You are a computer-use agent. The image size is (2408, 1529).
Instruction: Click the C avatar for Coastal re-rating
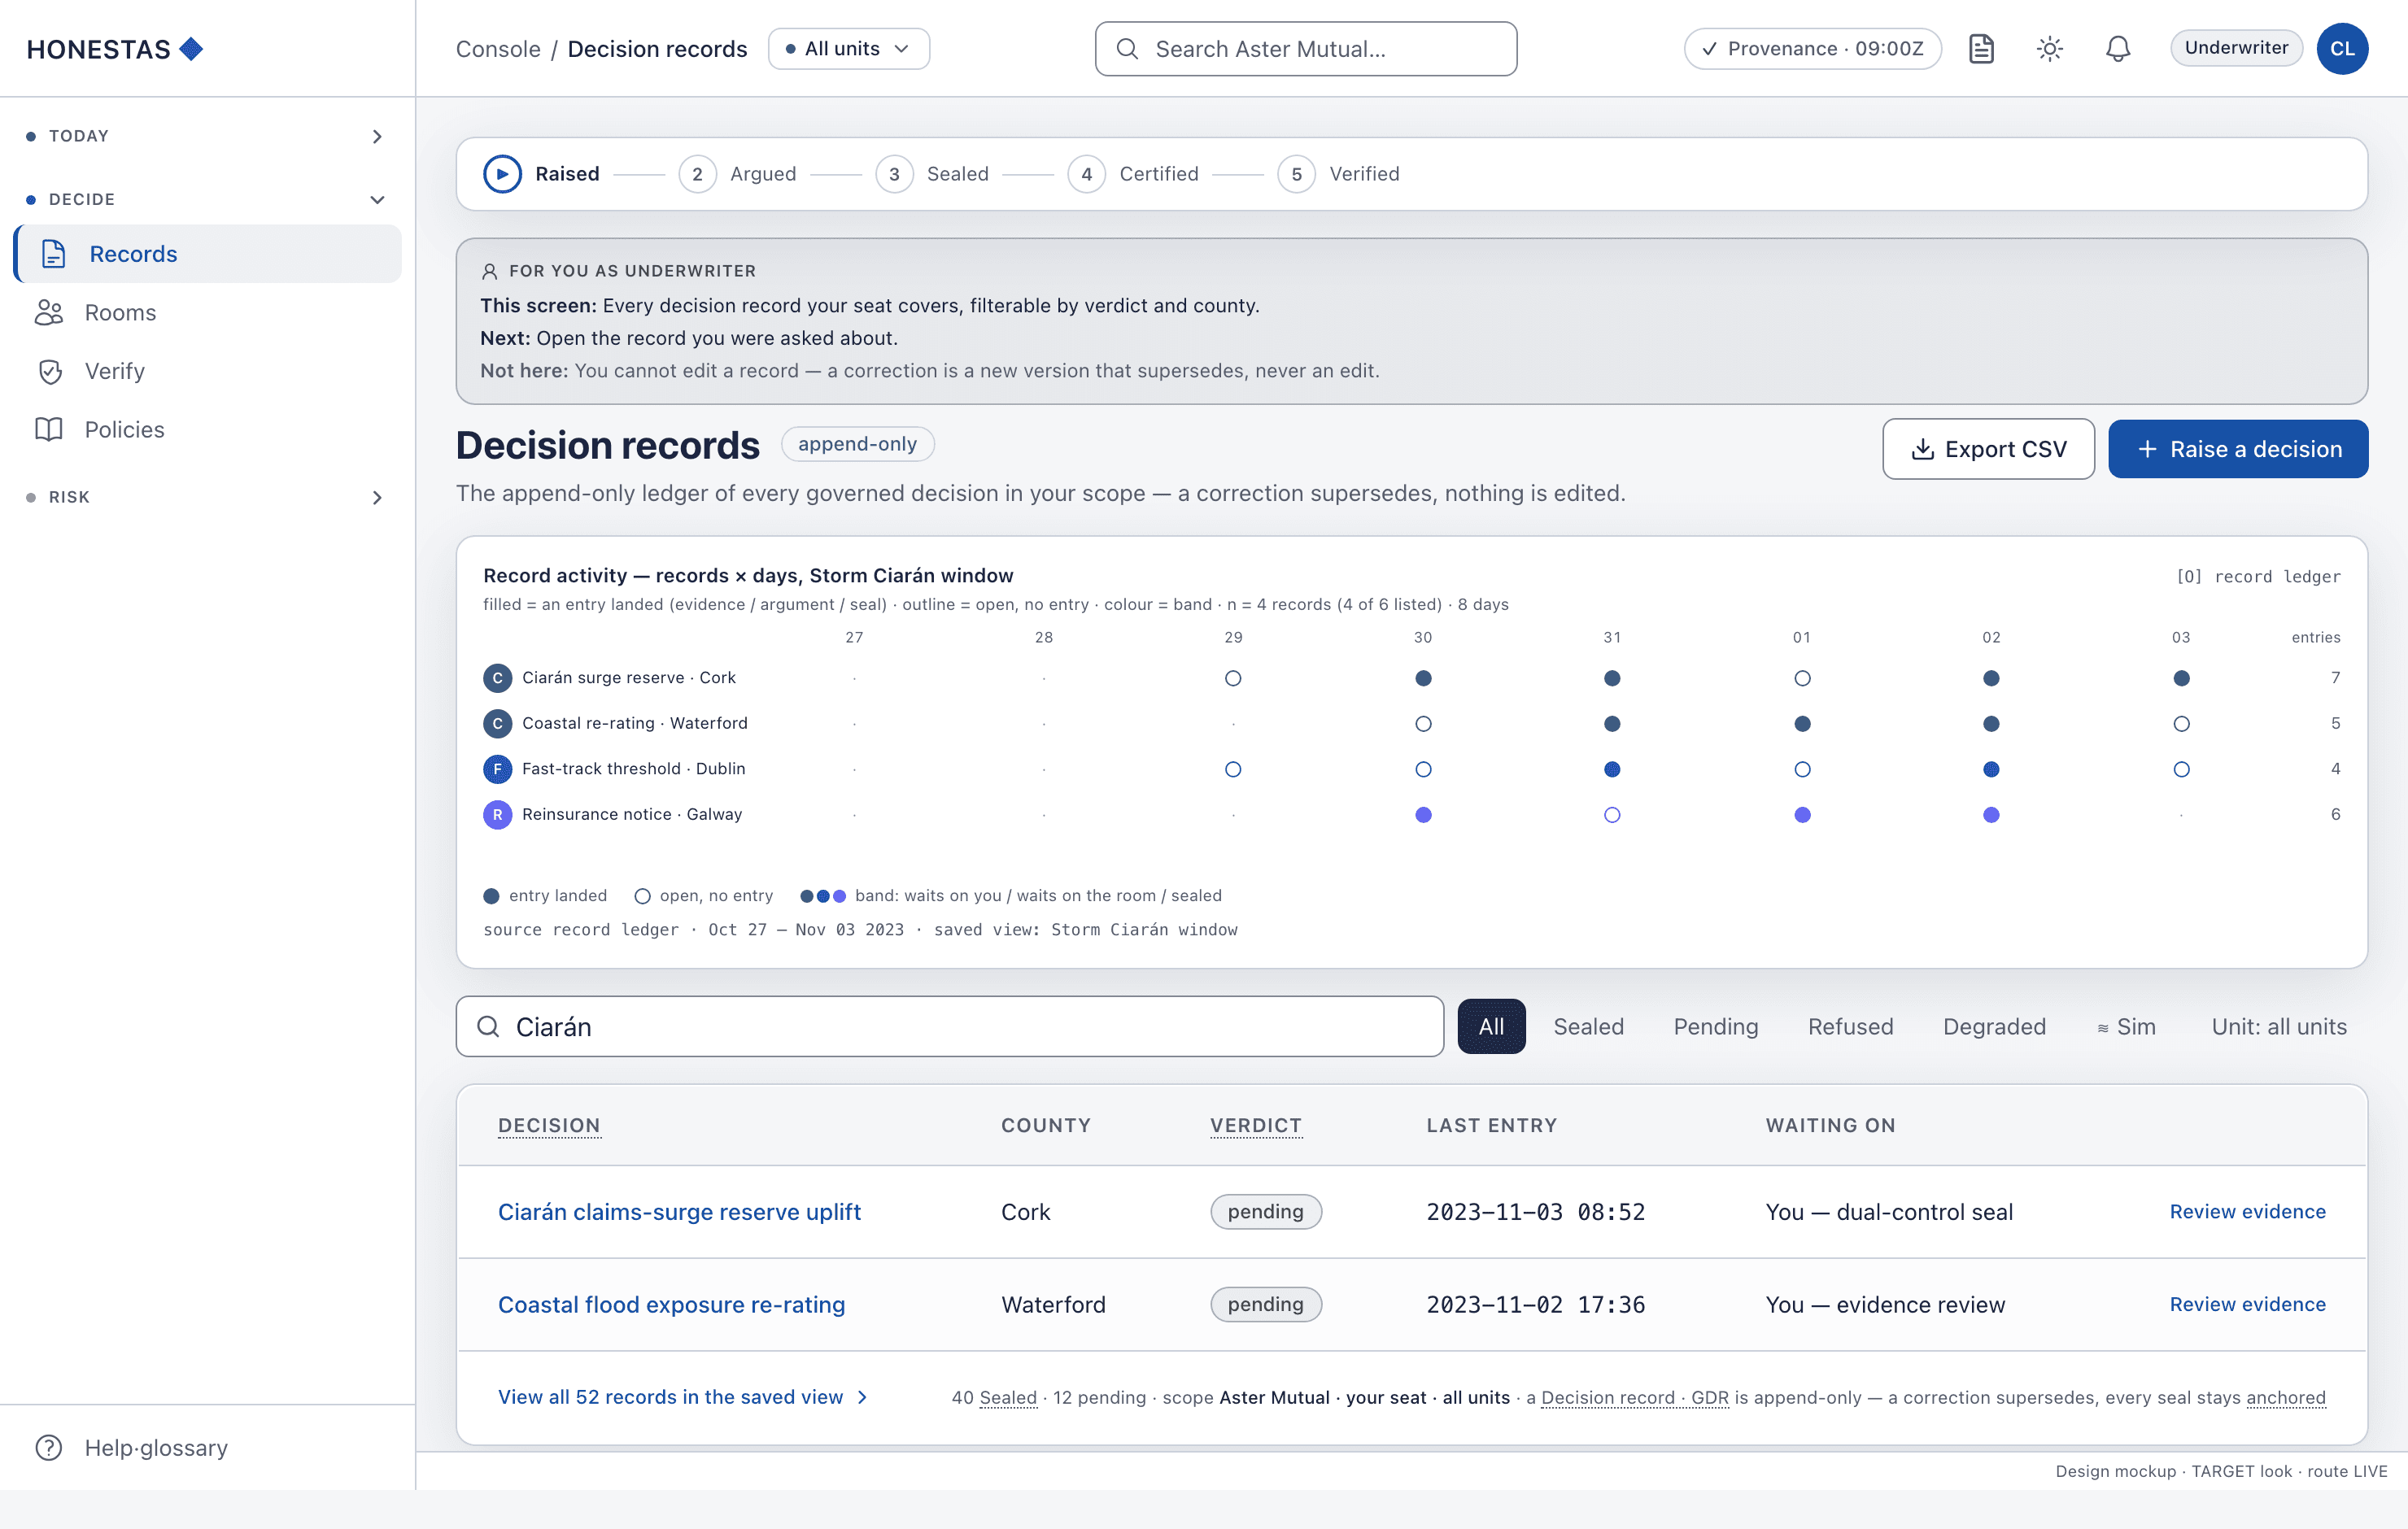click(497, 723)
